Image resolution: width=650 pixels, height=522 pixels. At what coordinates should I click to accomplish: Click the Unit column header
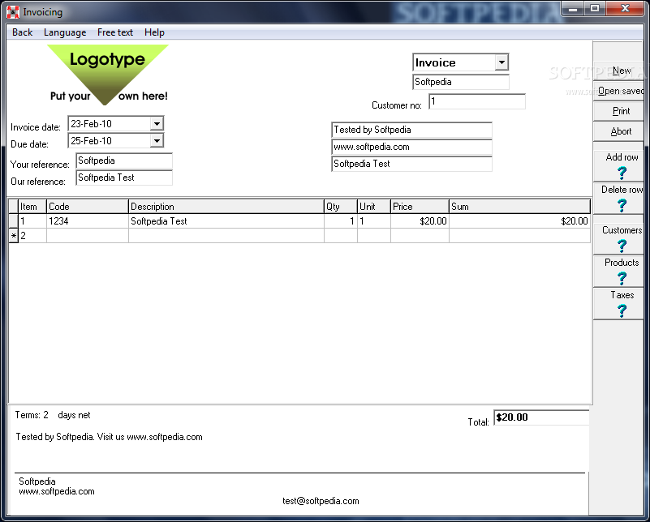click(x=374, y=207)
